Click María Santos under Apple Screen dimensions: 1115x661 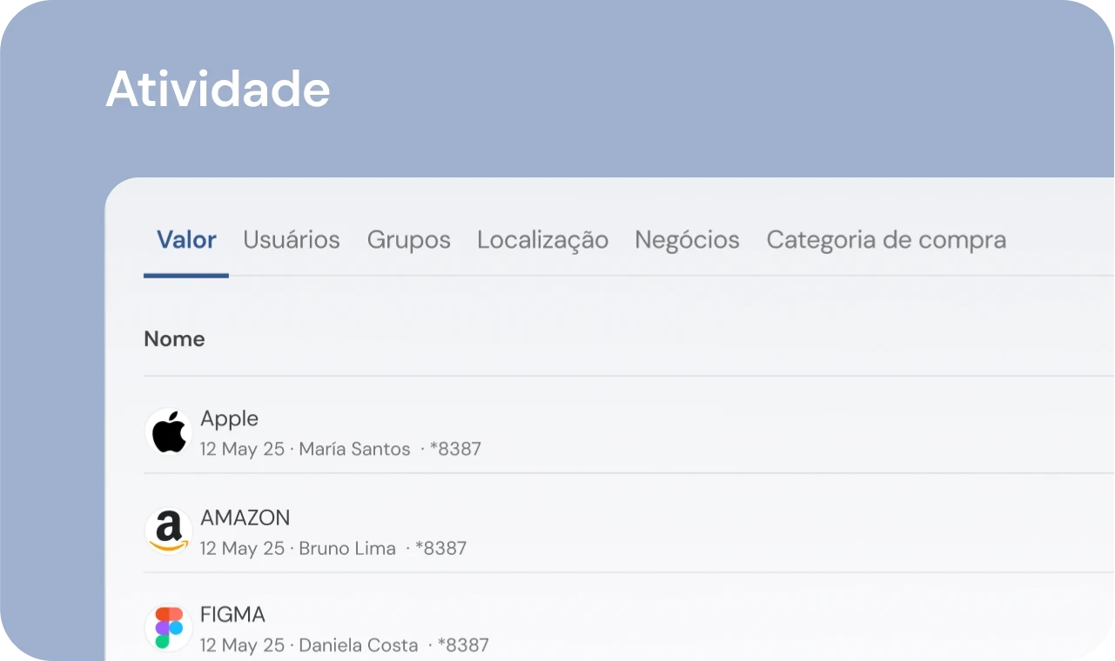pos(354,449)
